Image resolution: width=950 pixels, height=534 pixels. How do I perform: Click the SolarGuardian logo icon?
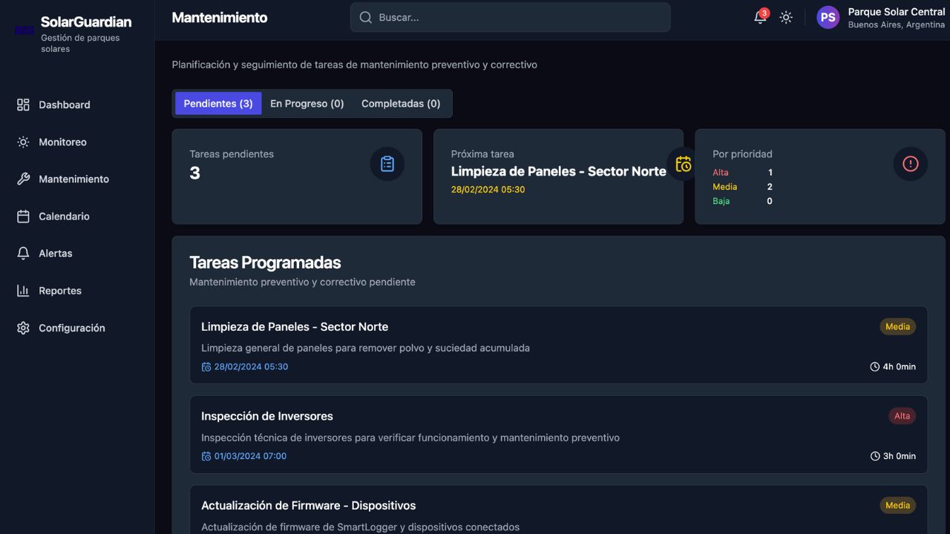point(24,30)
